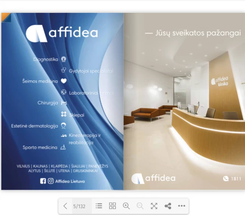The image size is (245, 215).
Task: Click the '1811' phone number
Action: click(x=236, y=179)
